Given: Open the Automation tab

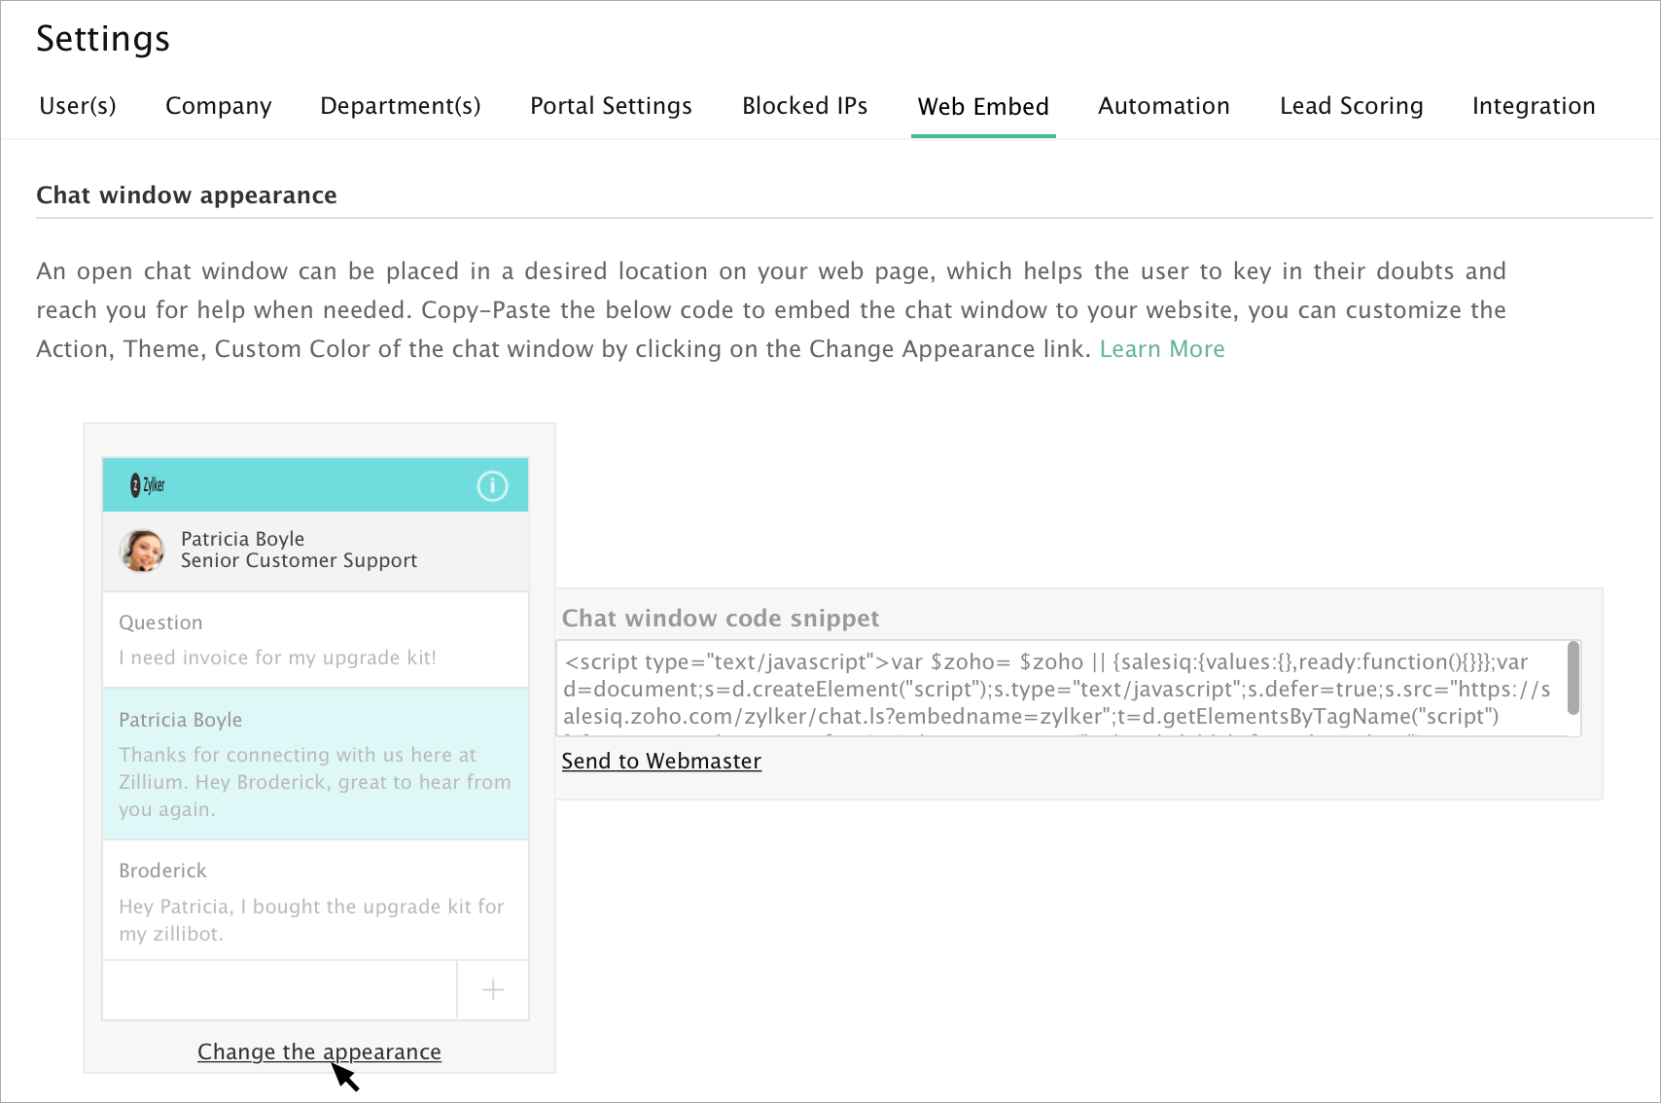Looking at the screenshot, I should tap(1163, 106).
